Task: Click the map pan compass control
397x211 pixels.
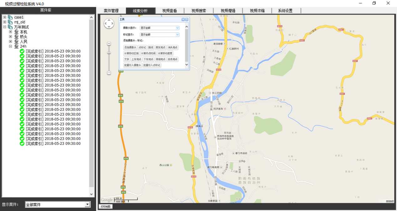Action: [109, 23]
